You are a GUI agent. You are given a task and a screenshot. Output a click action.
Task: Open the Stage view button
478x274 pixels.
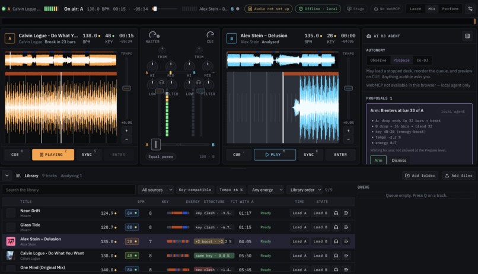pos(356,9)
